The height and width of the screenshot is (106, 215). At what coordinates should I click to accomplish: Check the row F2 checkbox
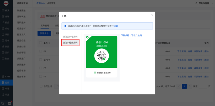coord(41,51)
